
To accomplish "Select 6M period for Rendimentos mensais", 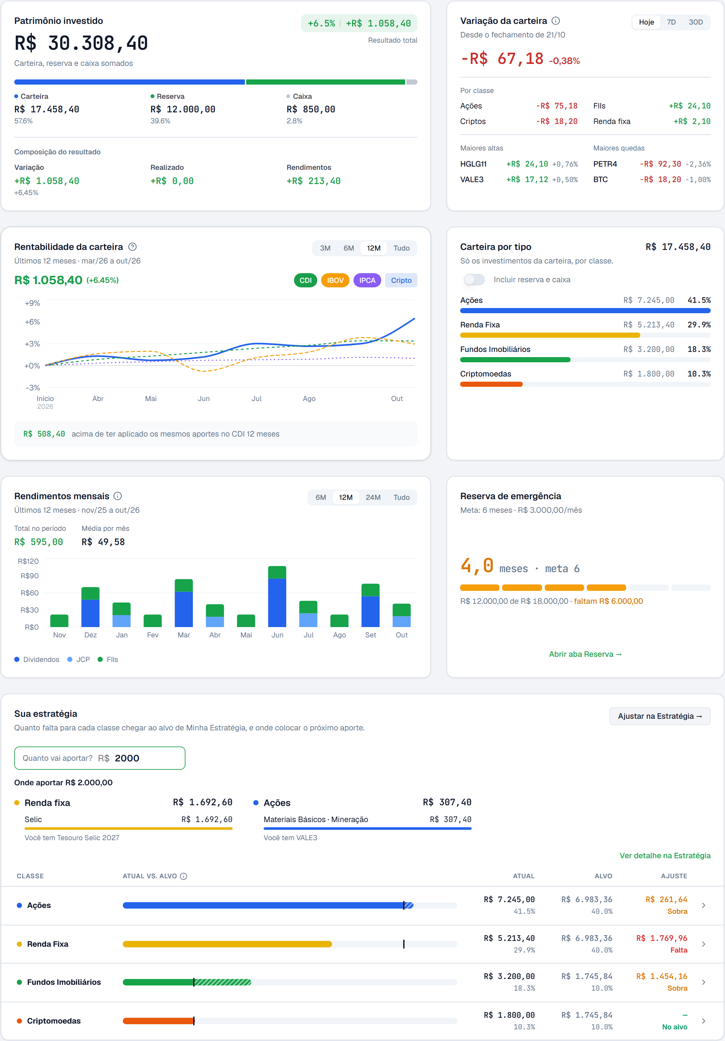I will (x=321, y=497).
